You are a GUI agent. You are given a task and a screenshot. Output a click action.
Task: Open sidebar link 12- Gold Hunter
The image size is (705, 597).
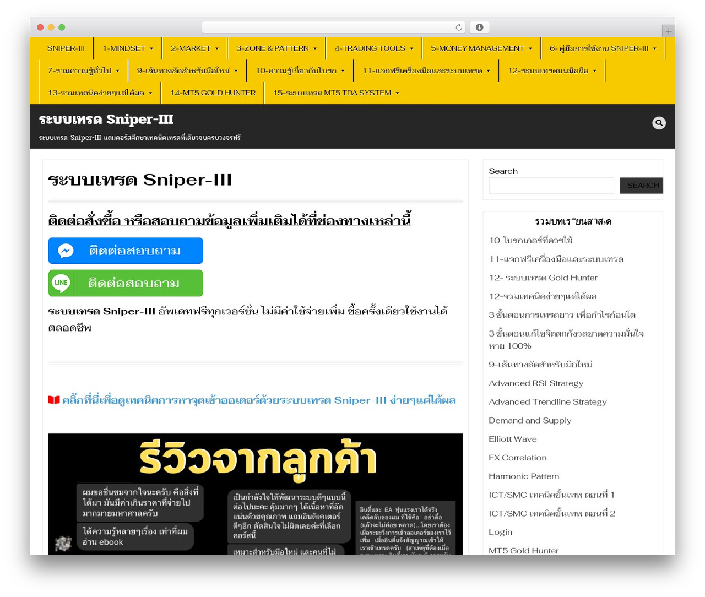pyautogui.click(x=543, y=278)
